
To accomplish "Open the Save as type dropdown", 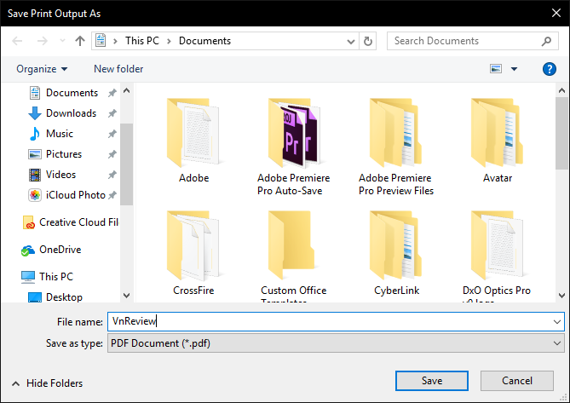I will (x=333, y=343).
